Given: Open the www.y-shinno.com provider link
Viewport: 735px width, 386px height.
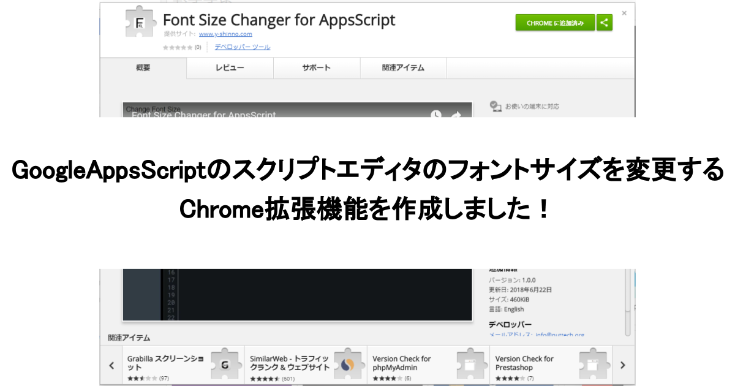Looking at the screenshot, I should pos(225,34).
